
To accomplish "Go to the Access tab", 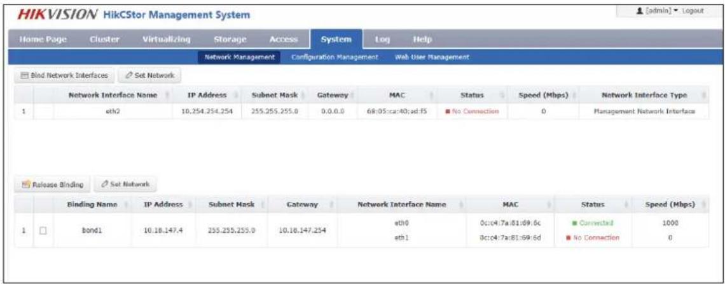I will tap(284, 40).
